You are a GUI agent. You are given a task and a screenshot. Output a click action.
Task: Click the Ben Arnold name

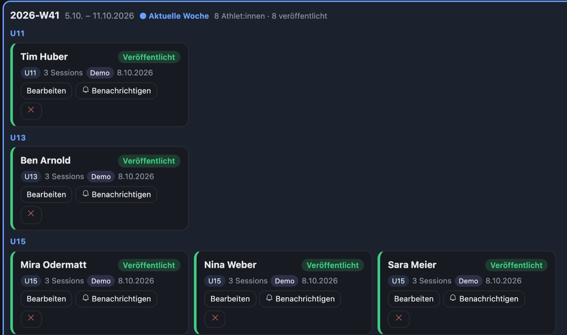click(45, 160)
